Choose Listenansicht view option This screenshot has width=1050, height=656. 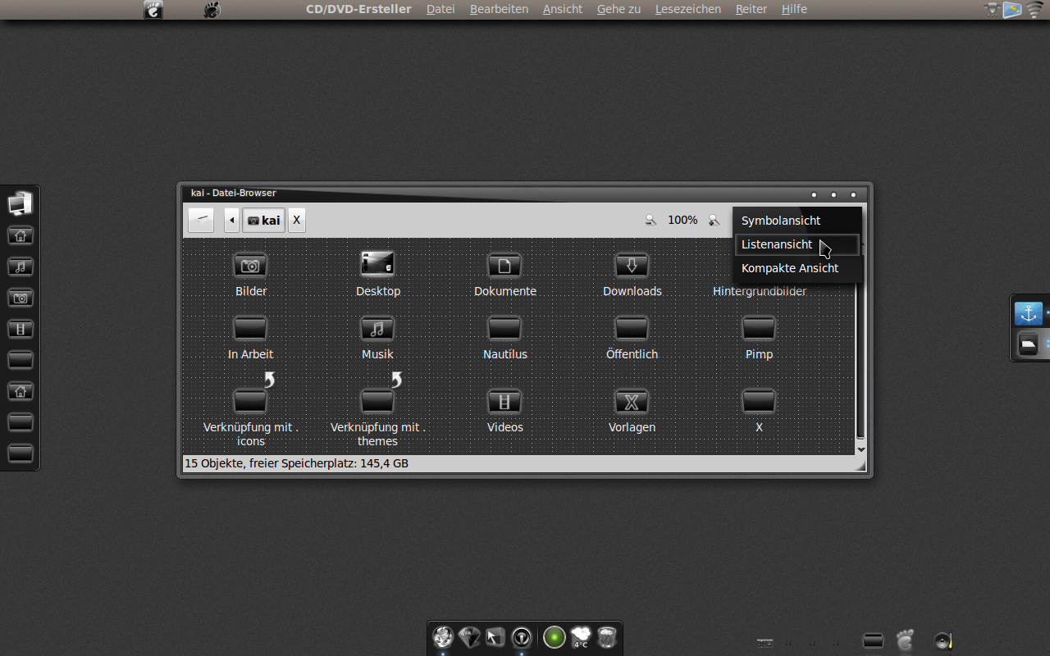click(x=796, y=244)
